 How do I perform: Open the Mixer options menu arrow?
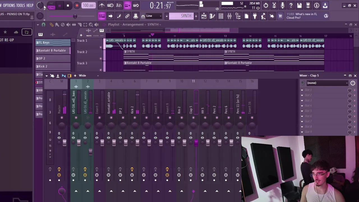pos(47,76)
